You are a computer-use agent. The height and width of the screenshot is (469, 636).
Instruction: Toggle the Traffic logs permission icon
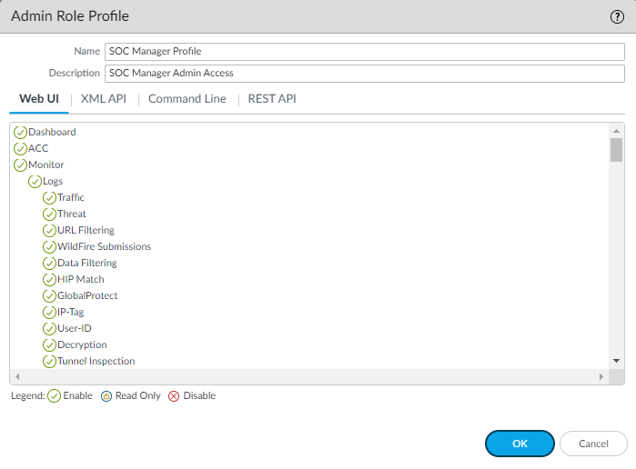click(x=50, y=198)
